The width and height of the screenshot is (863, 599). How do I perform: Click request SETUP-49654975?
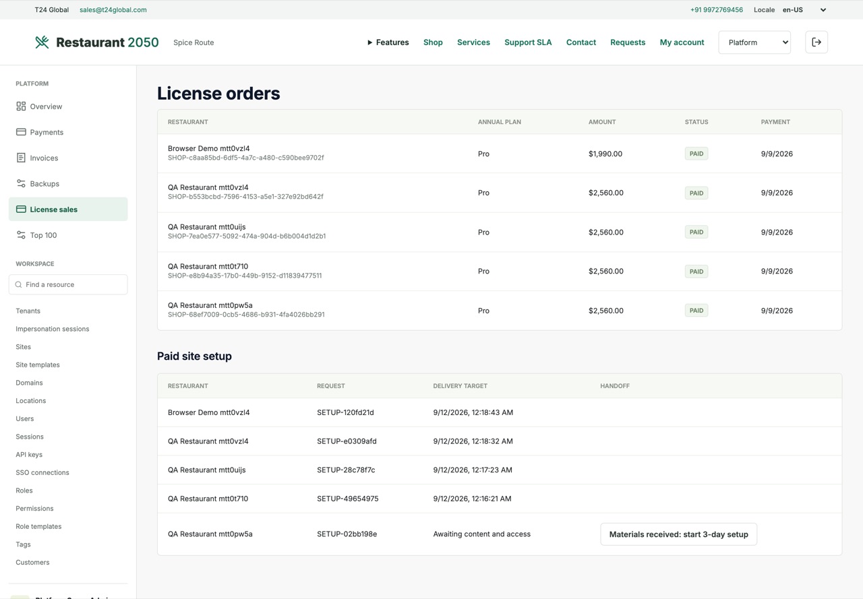(348, 499)
